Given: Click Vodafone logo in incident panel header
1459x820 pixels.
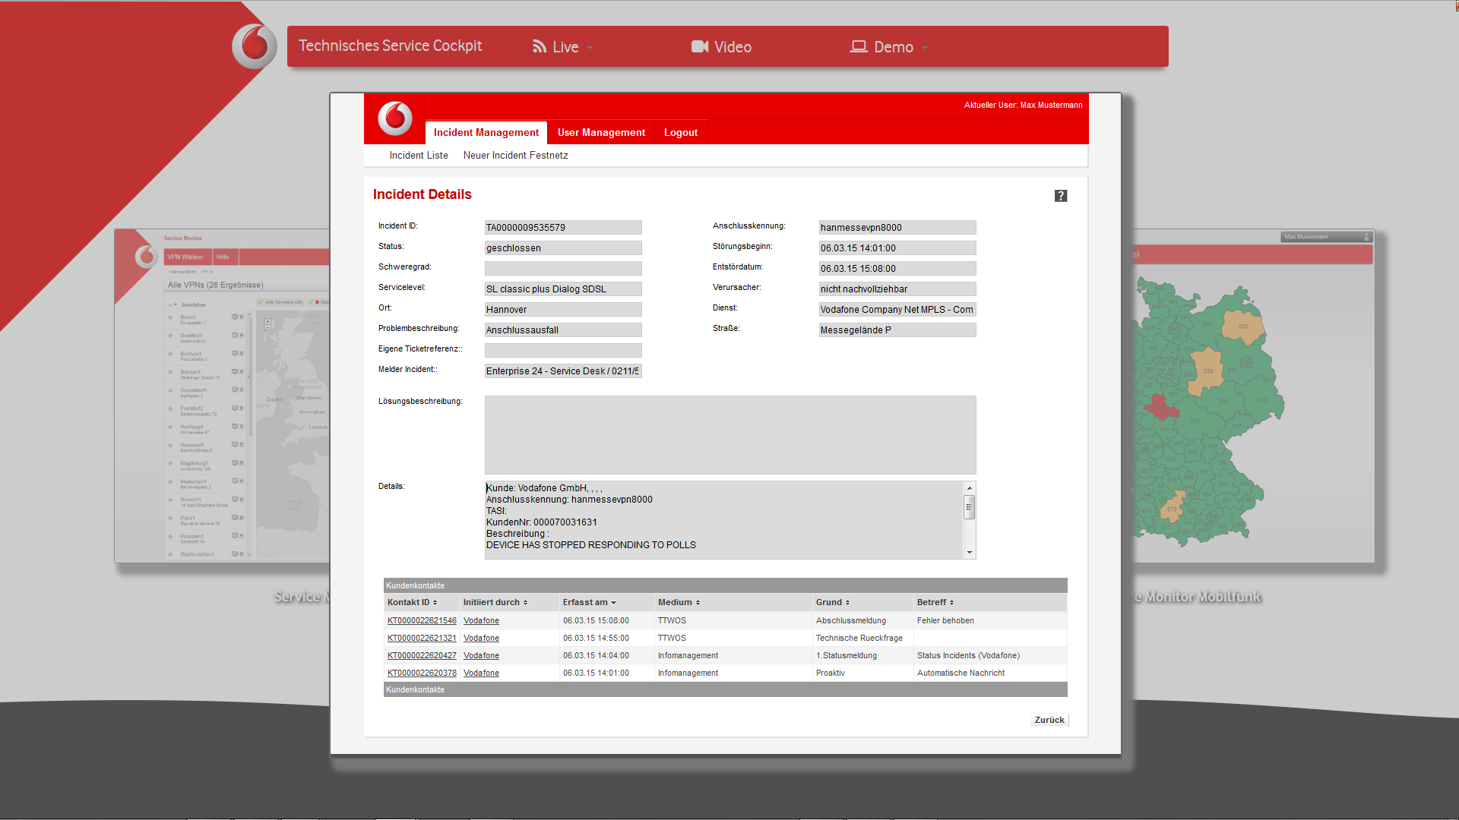Looking at the screenshot, I should pyautogui.click(x=395, y=118).
